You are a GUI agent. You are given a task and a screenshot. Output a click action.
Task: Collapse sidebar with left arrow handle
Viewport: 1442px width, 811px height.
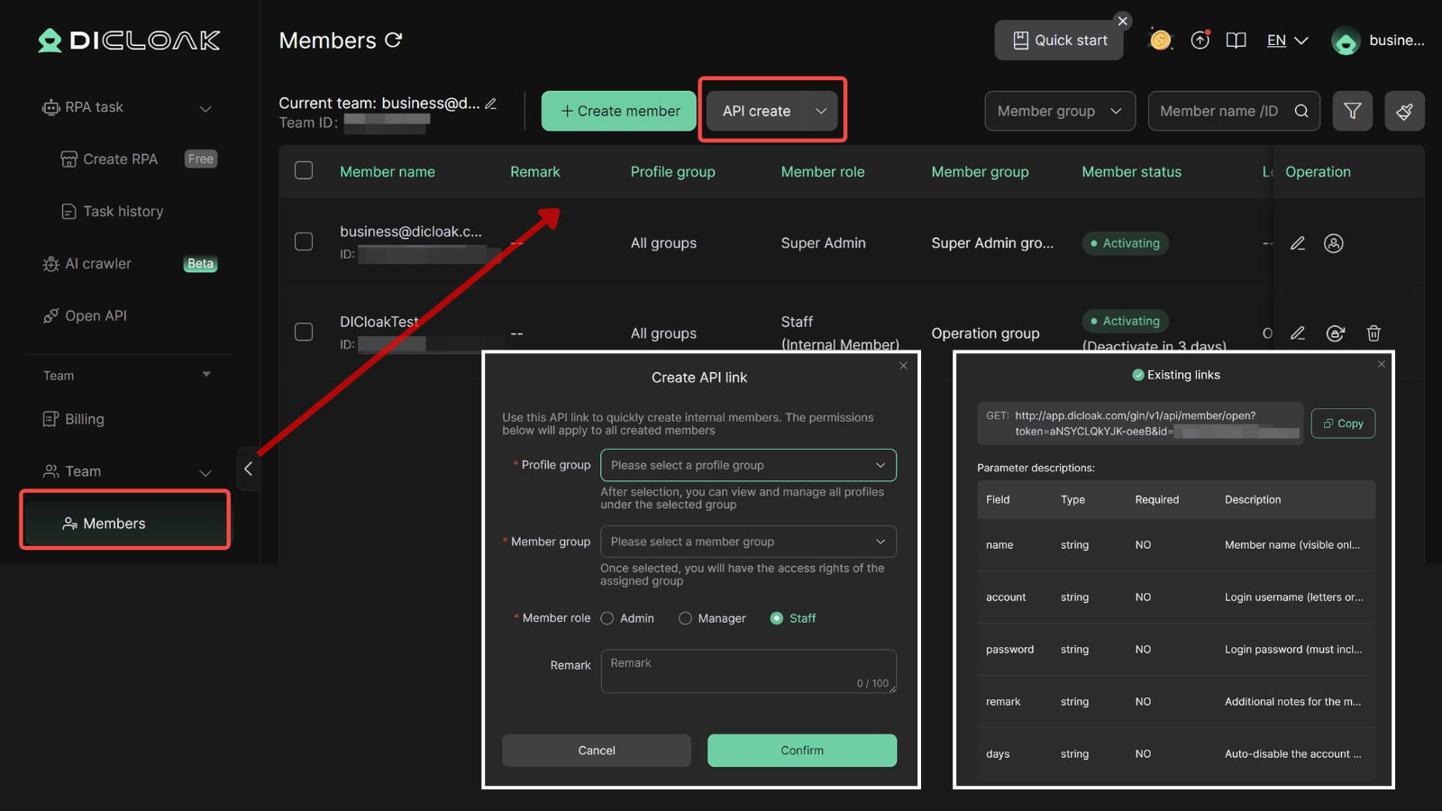tap(248, 469)
